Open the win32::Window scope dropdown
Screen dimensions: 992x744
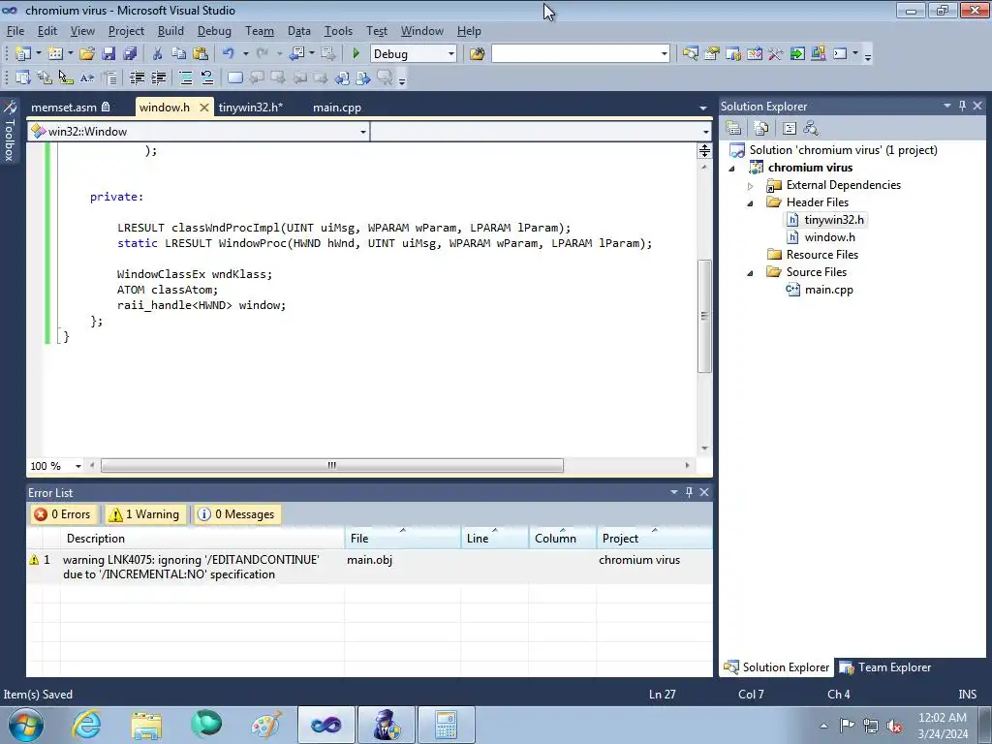click(x=362, y=132)
